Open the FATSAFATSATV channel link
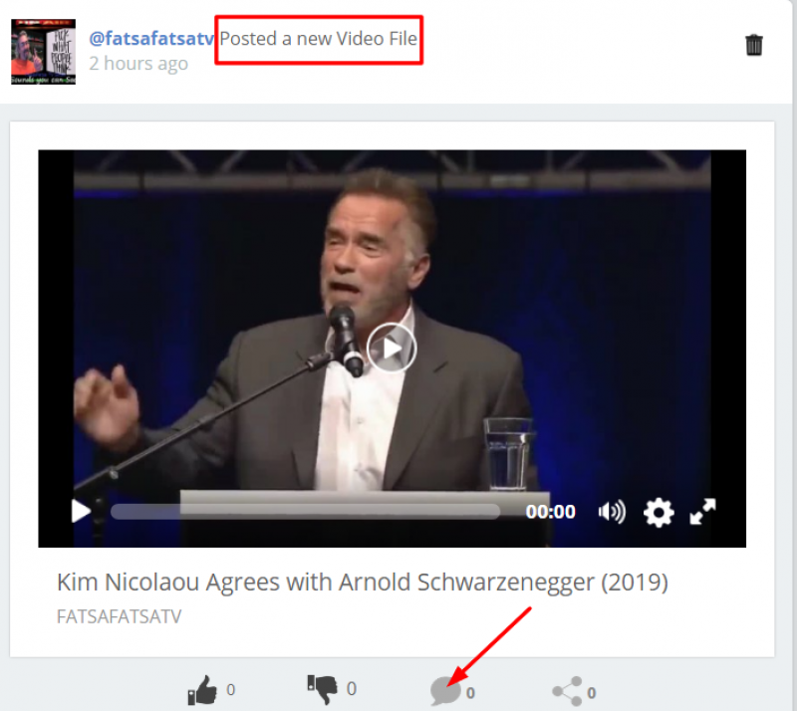 [119, 616]
